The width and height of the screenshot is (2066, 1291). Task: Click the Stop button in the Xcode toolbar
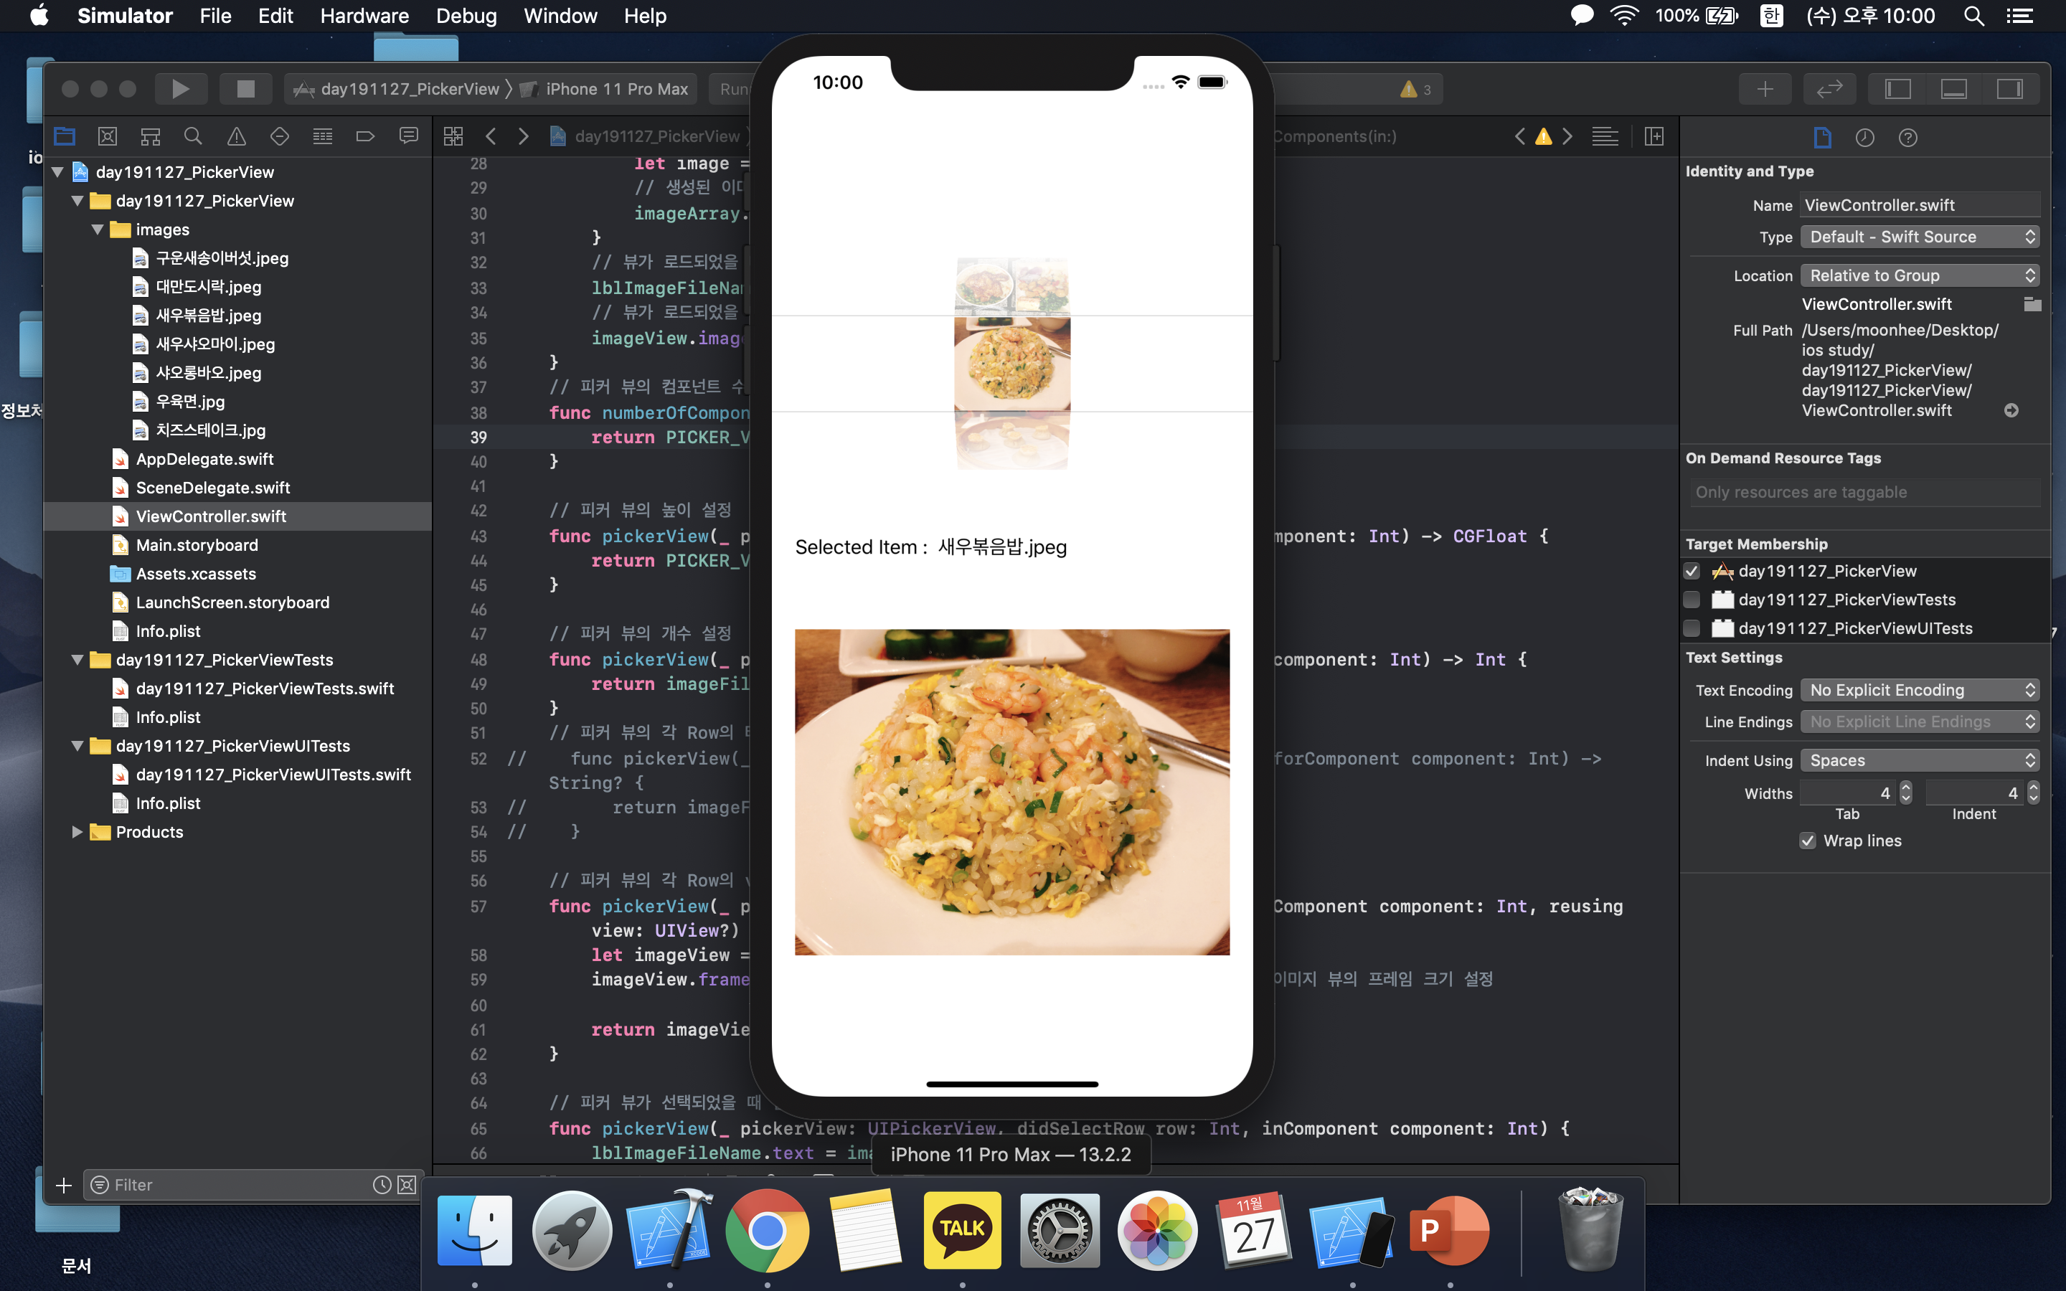tap(245, 89)
